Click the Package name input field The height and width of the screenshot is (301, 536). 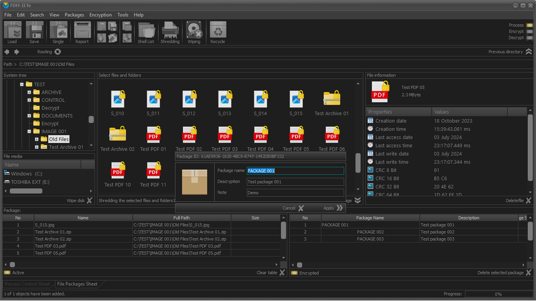tap(295, 171)
